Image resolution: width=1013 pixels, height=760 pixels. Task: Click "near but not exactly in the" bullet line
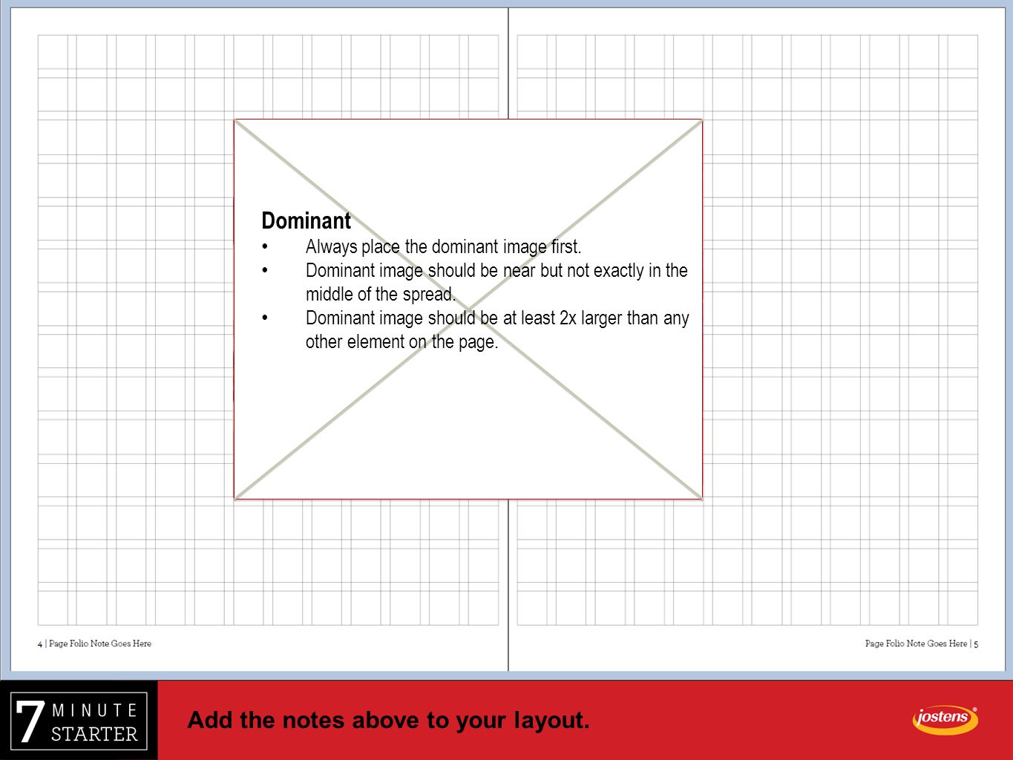coord(496,270)
